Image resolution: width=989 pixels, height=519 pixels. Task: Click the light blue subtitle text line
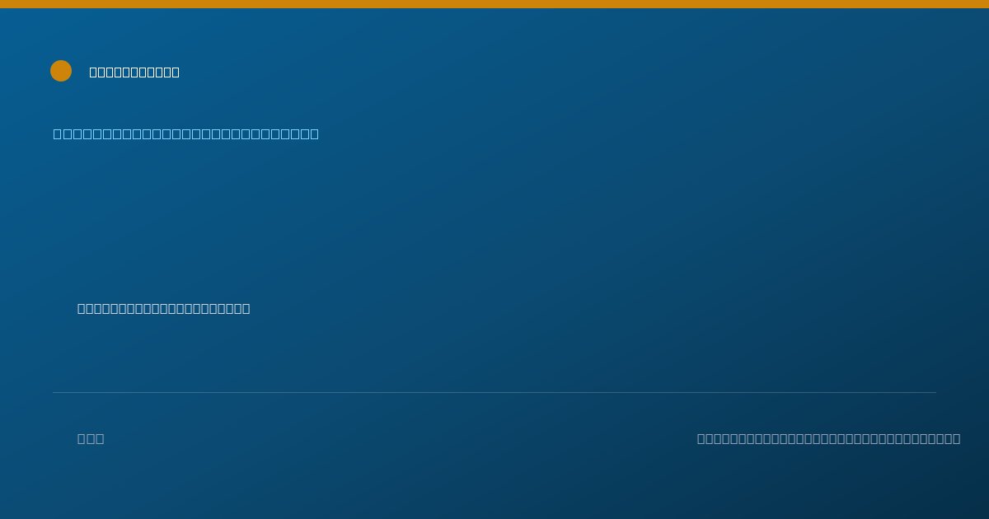coord(186,133)
